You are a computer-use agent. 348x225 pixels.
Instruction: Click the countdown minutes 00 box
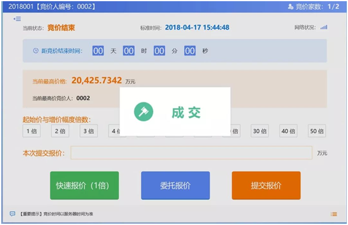(159, 51)
